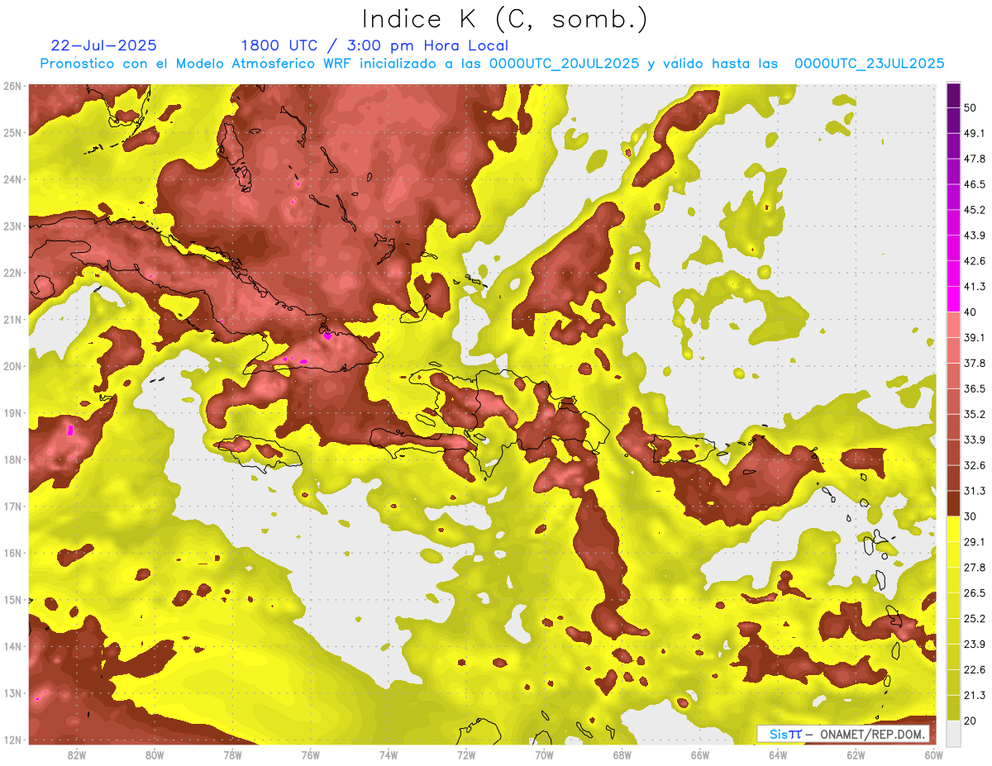The height and width of the screenshot is (766, 992).
Task: Click the latitude label "15N"
Action: coord(12,600)
